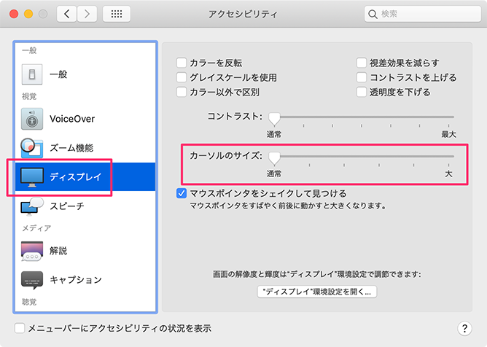
Task: Close the window with red button
Action: tap(14, 14)
